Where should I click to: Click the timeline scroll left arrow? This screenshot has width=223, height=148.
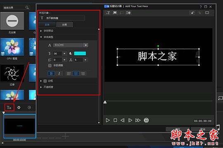[2, 143]
